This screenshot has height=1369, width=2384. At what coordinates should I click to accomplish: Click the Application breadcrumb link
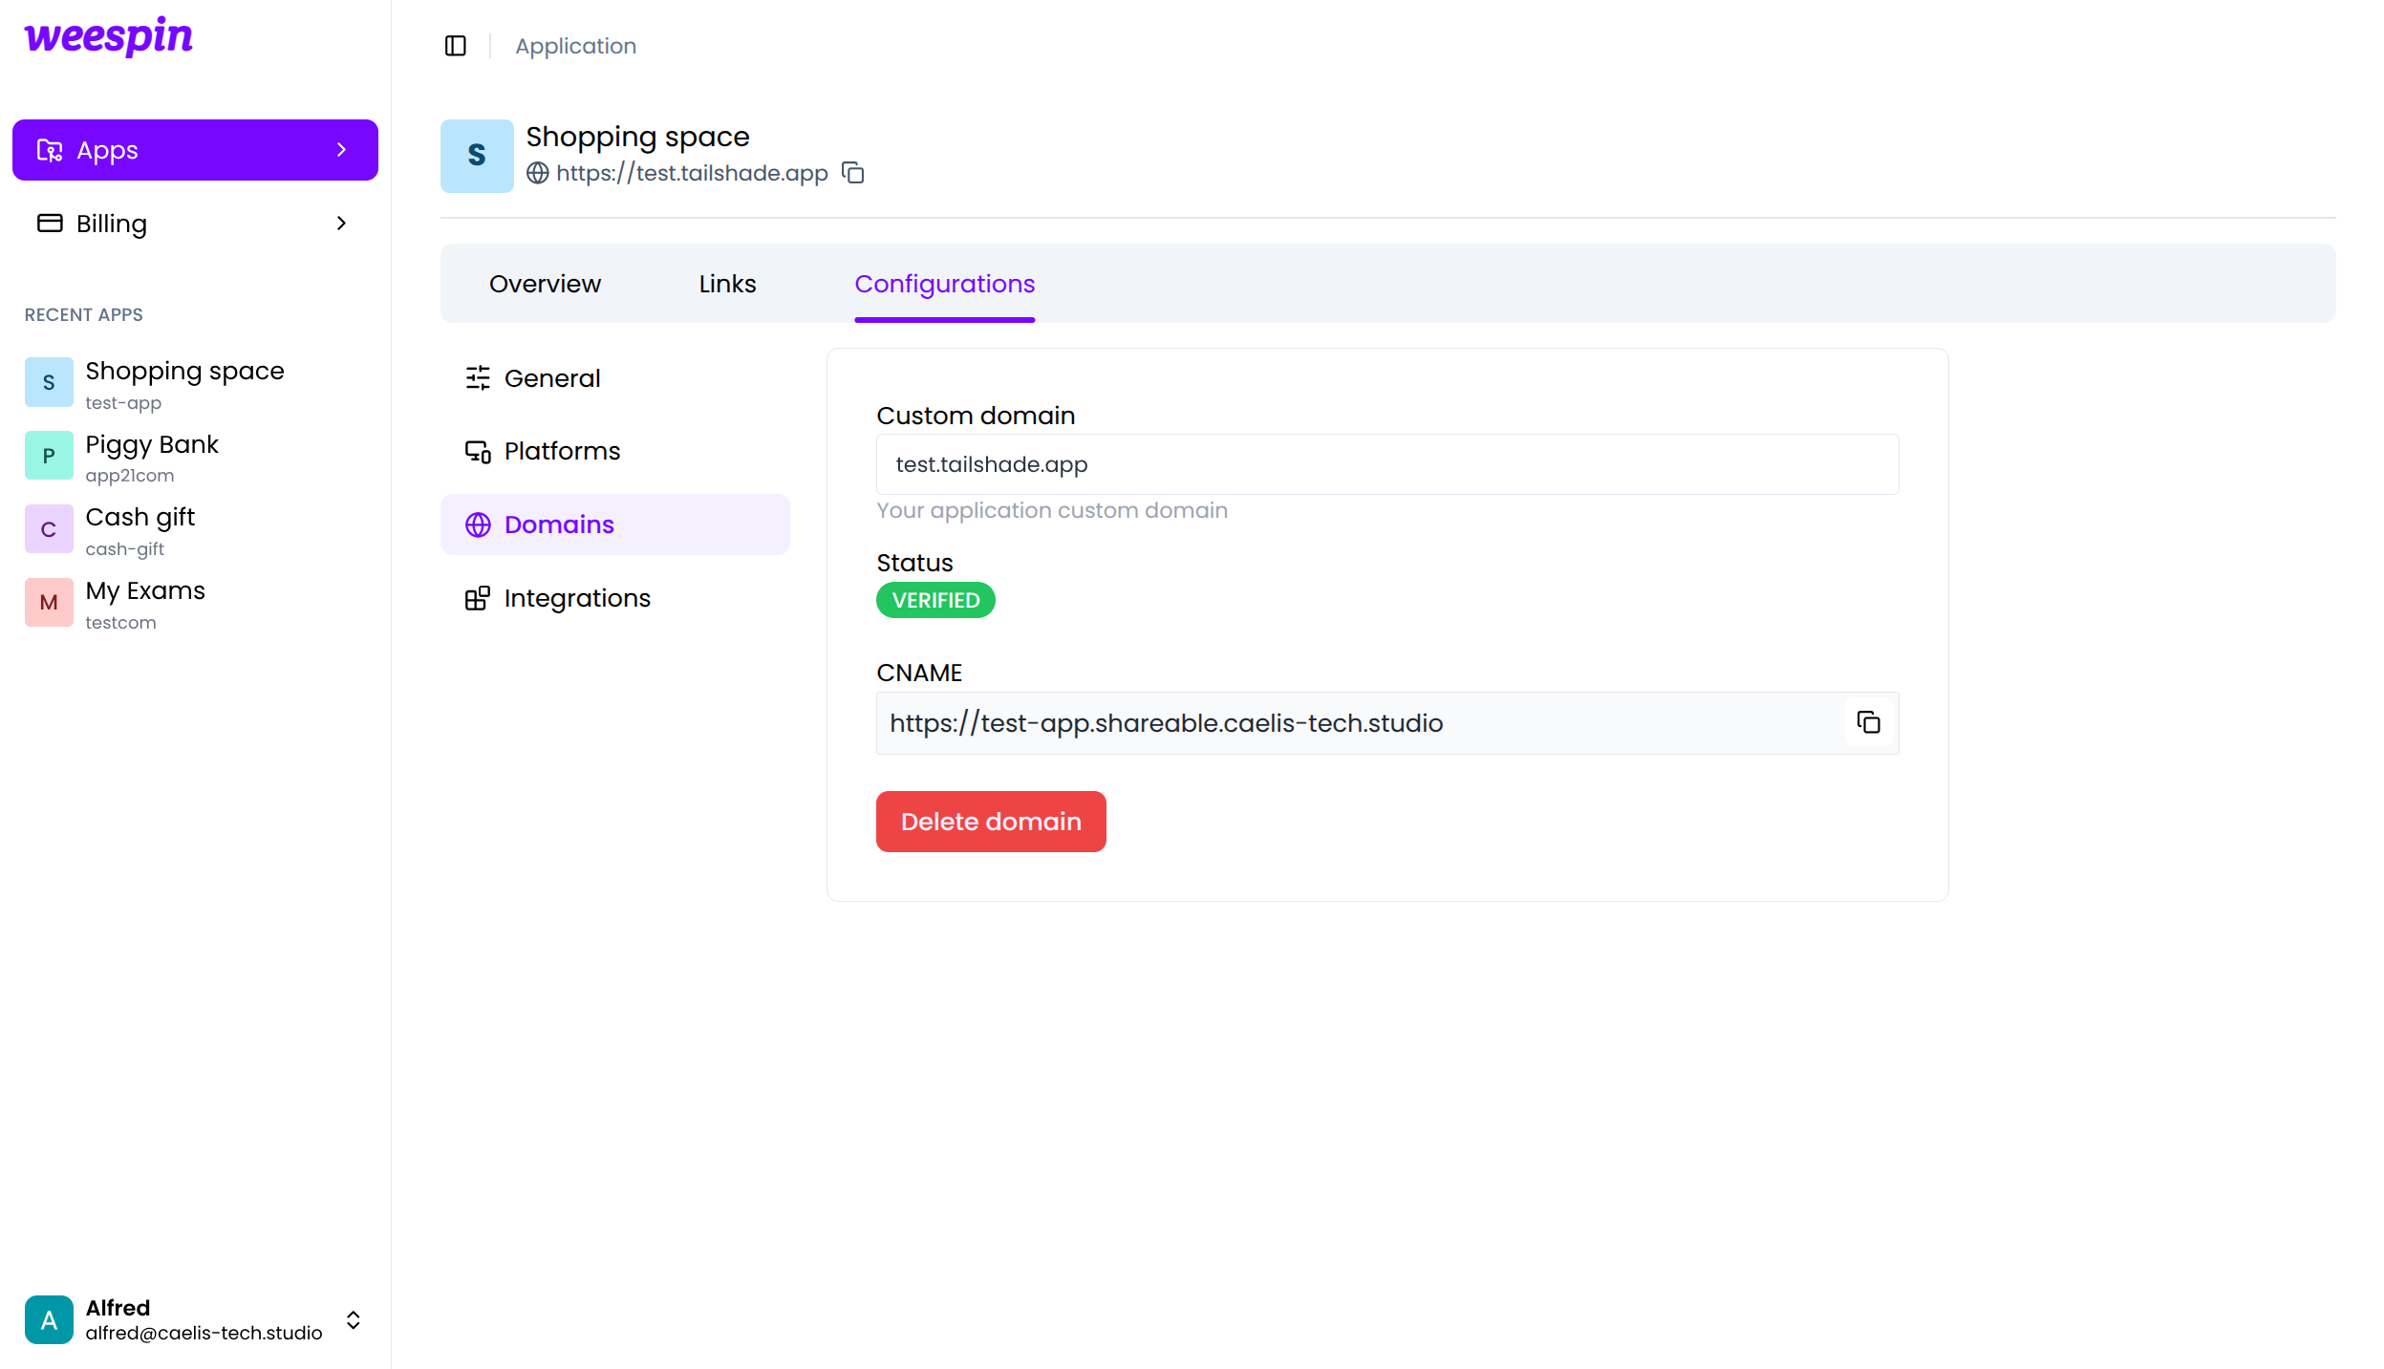[x=575, y=46]
